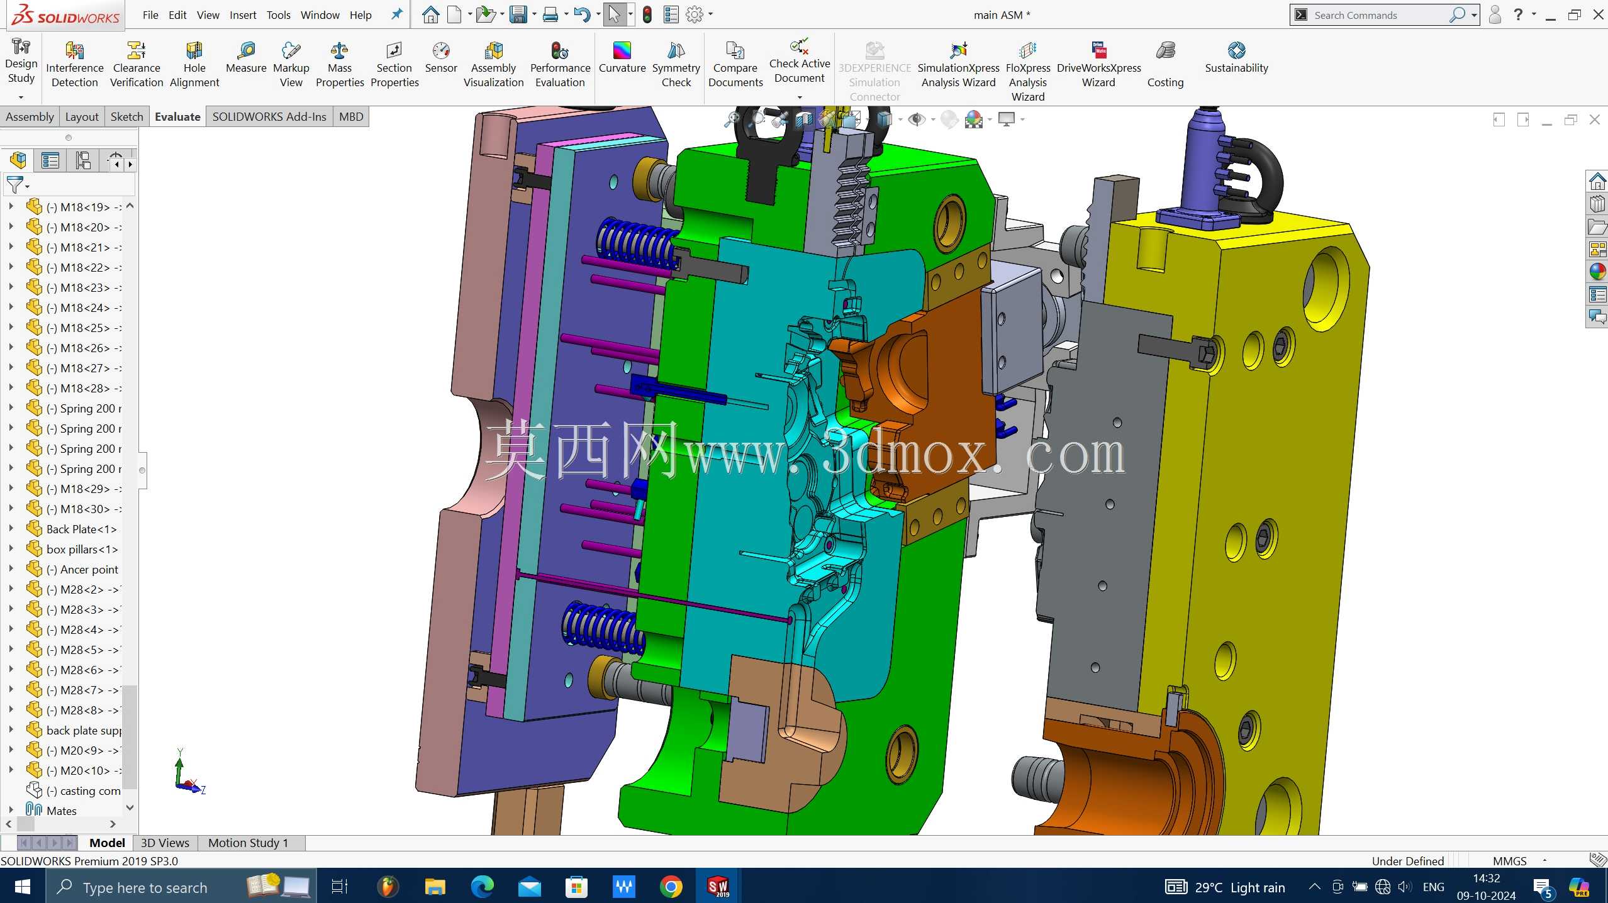Toggle the pushpin to pin the menu bar
The height and width of the screenshot is (903, 1608).
(396, 14)
